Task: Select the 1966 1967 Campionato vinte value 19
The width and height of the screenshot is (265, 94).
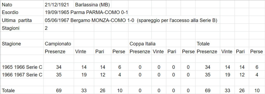Action: pos(84,75)
